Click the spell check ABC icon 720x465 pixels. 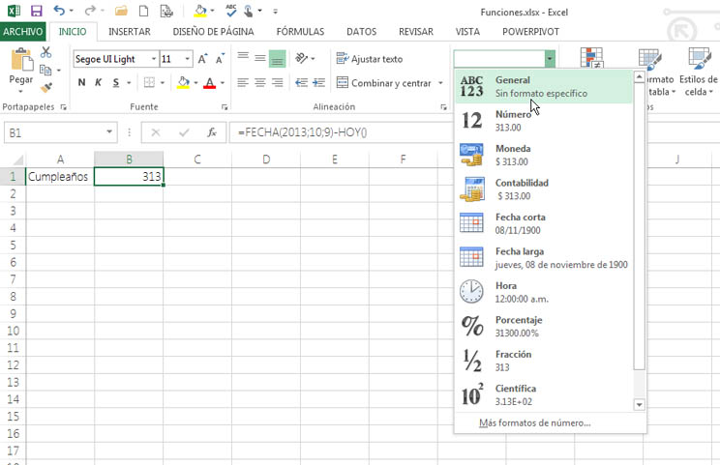point(231,12)
